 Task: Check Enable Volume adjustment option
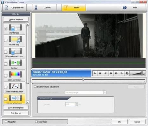(35, 87)
